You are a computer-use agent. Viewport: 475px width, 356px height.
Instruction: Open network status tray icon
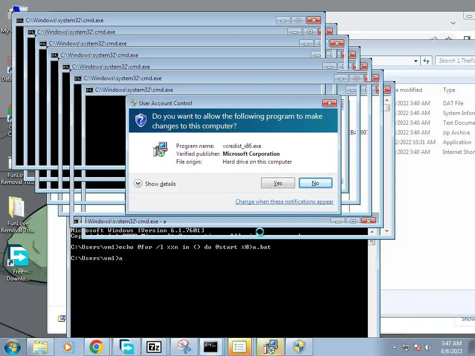coord(405,347)
